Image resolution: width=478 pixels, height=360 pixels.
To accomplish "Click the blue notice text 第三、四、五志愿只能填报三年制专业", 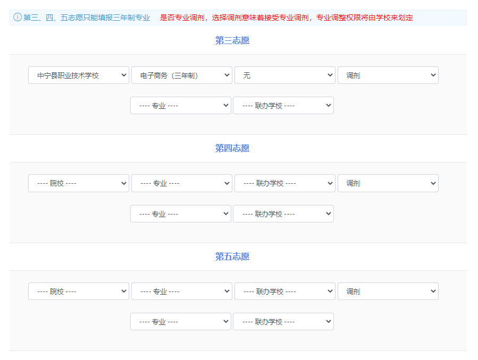I will (x=87, y=18).
